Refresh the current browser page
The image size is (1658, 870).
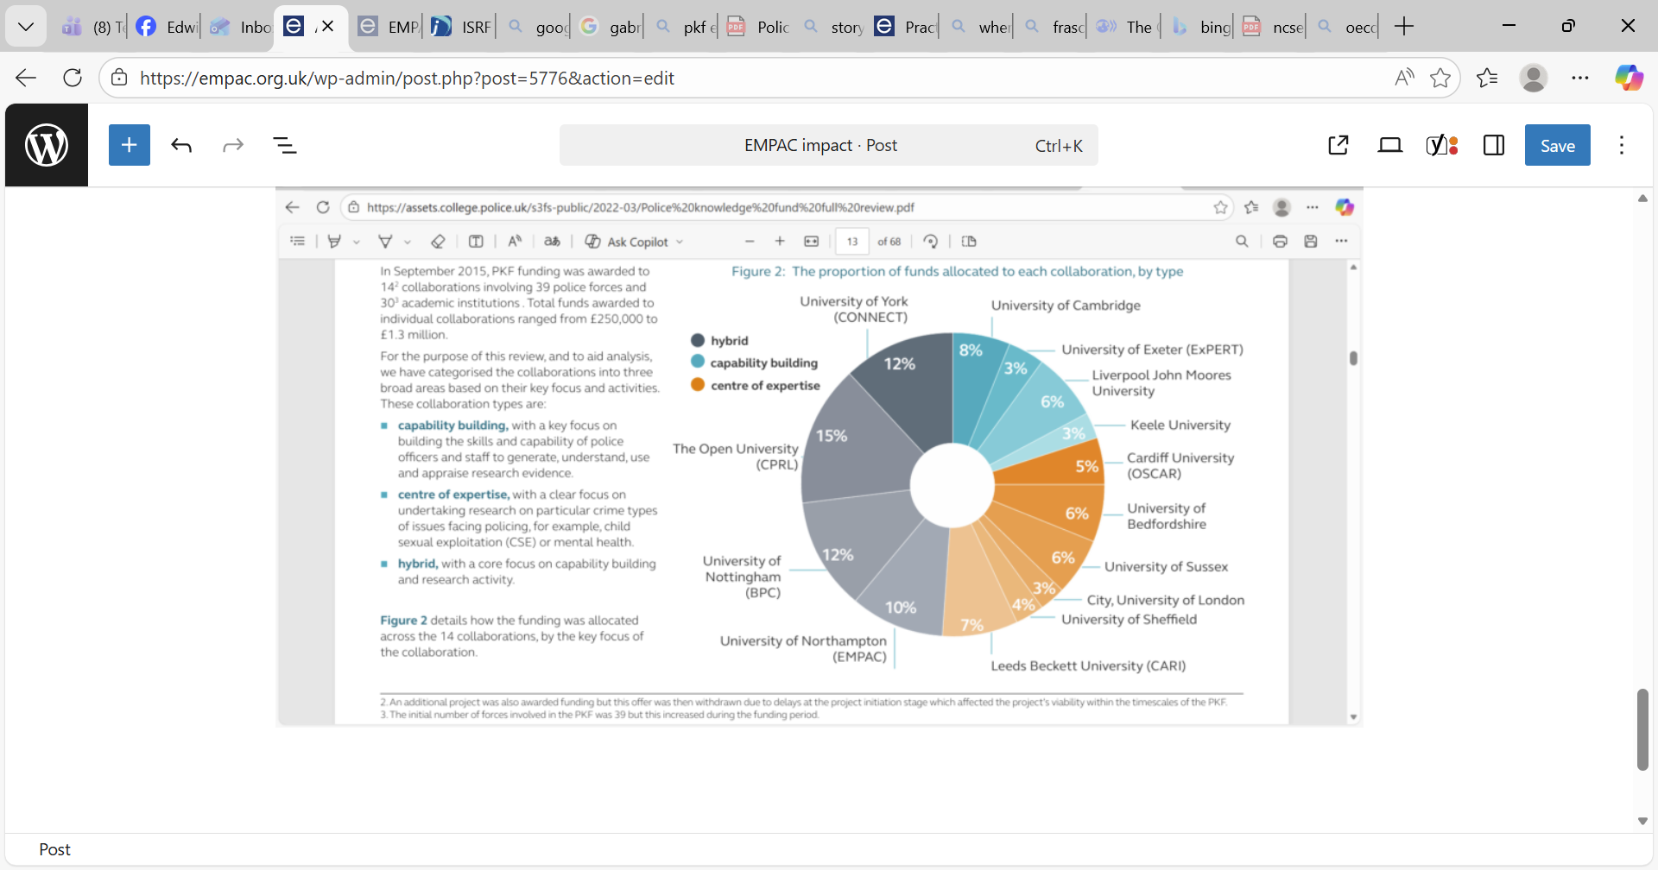[73, 78]
